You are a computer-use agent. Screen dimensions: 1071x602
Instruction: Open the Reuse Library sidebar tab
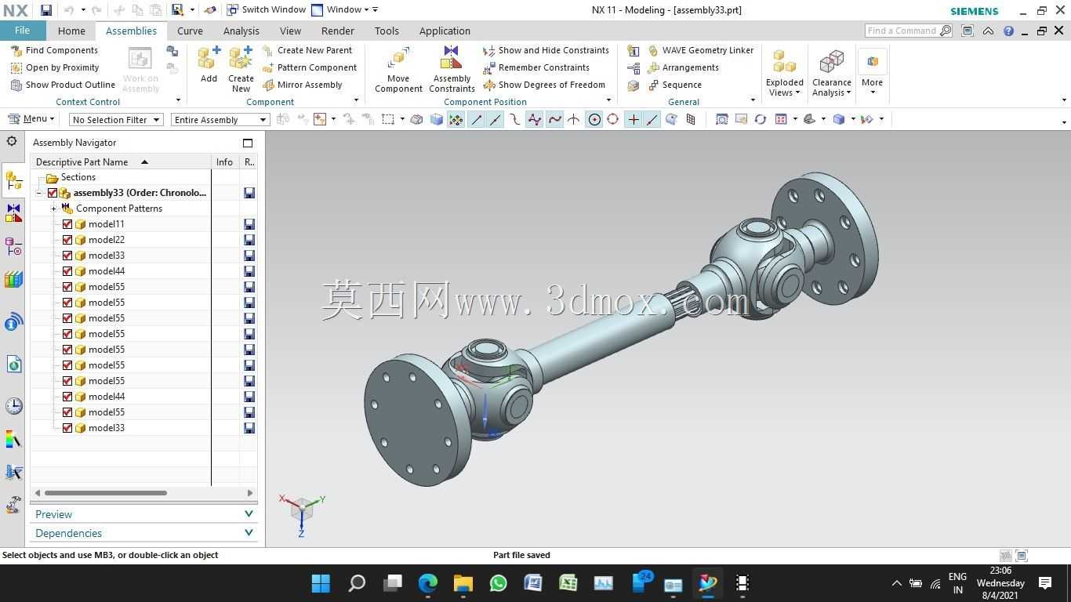[x=13, y=280]
